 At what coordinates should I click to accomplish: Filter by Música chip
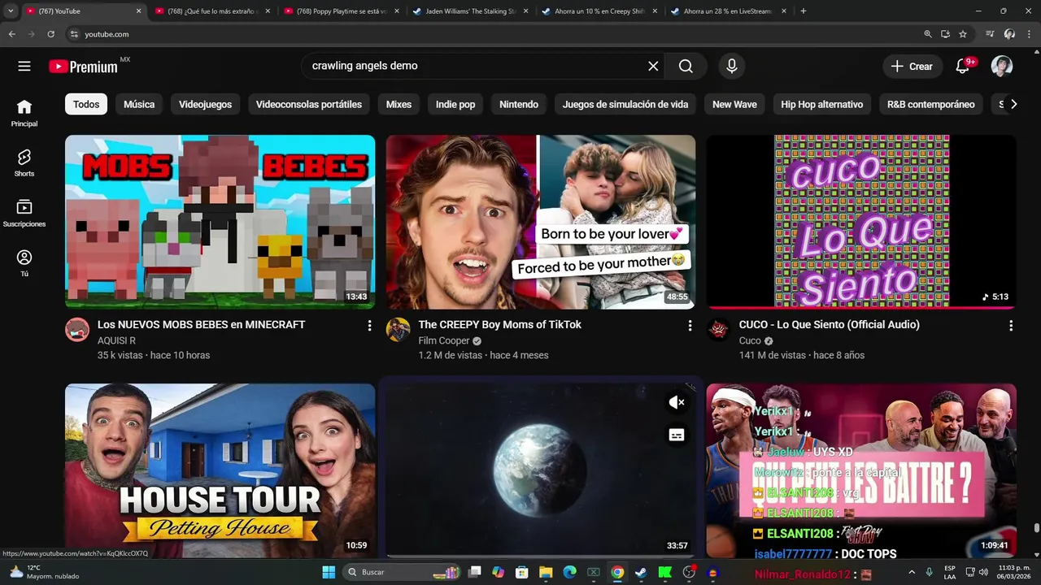tap(139, 104)
